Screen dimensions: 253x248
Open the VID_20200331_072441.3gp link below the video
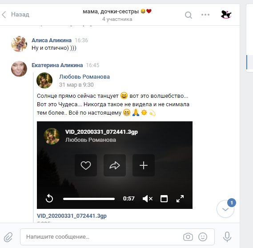tap(72, 216)
